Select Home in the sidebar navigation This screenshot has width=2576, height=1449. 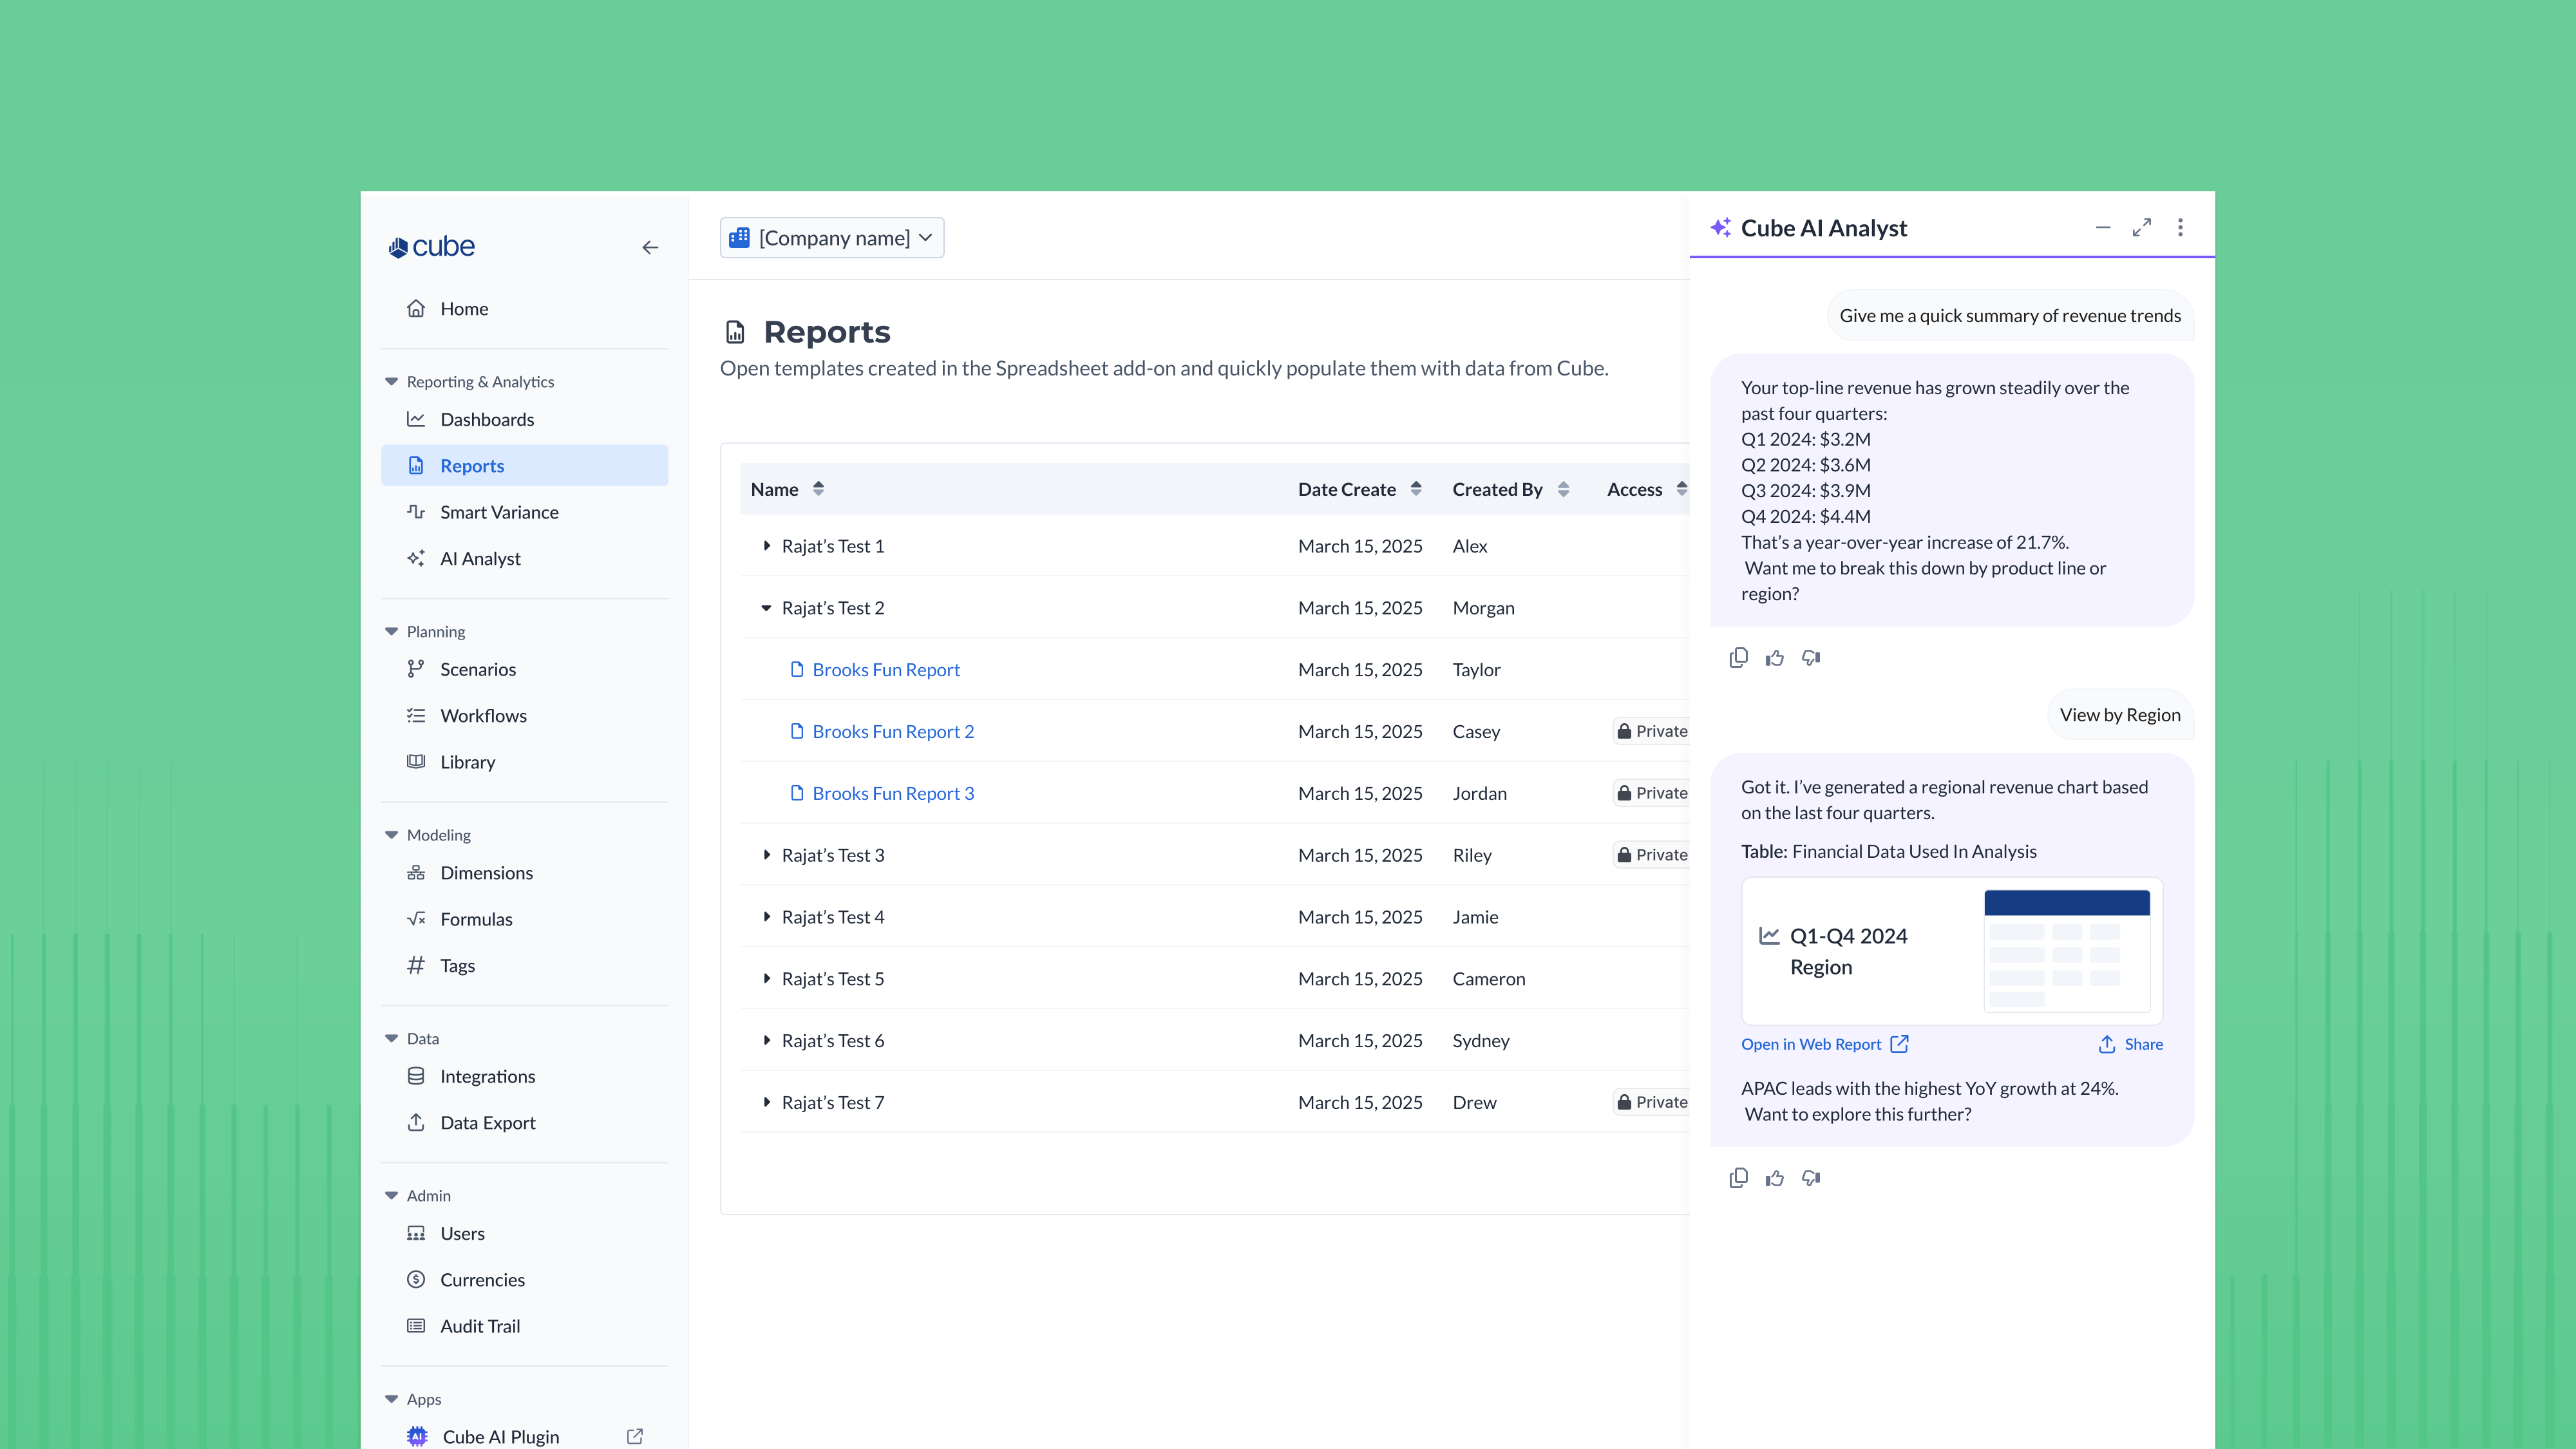coord(463,308)
